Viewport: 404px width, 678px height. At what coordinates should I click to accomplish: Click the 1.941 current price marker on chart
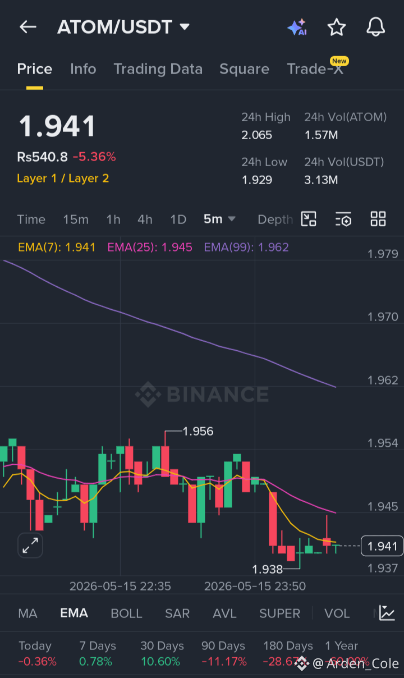(382, 546)
